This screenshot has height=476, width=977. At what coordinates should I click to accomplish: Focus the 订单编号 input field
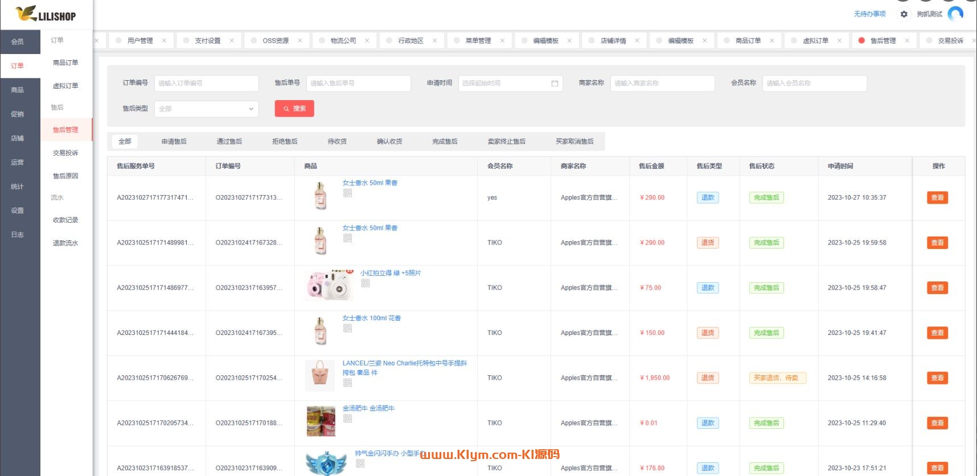(x=207, y=84)
